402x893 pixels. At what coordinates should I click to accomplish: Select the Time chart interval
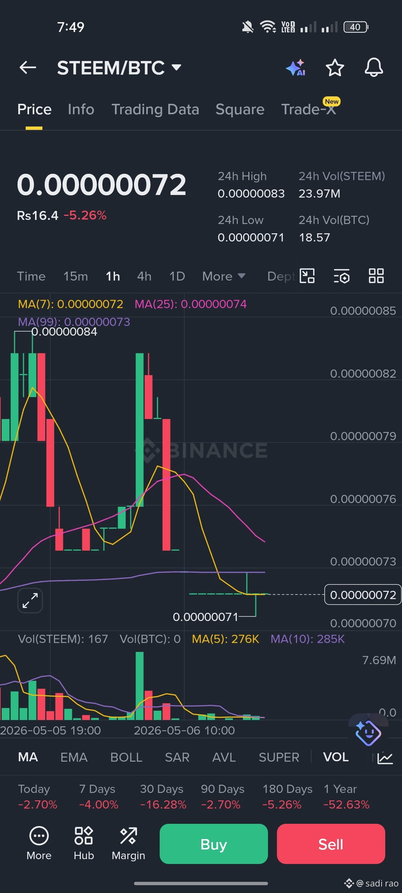[31, 276]
